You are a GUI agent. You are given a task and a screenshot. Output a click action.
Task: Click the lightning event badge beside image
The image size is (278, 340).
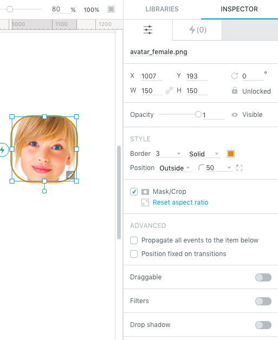(x=3, y=149)
